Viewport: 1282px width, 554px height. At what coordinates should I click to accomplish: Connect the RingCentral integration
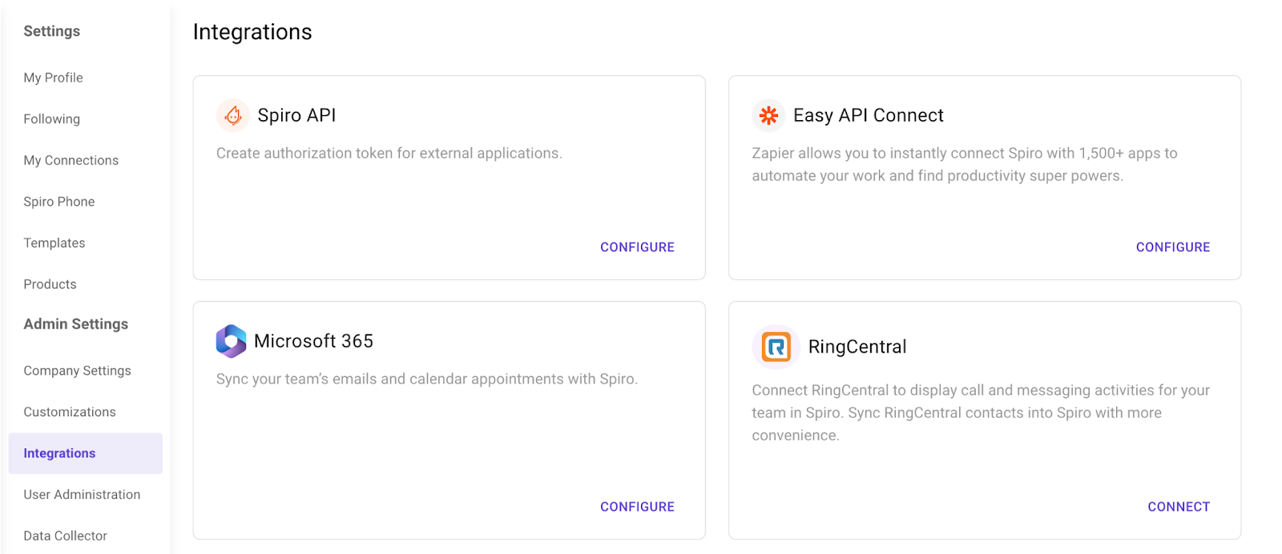1179,507
